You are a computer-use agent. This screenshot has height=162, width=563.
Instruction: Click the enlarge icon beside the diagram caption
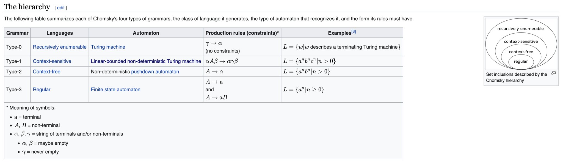(553, 73)
